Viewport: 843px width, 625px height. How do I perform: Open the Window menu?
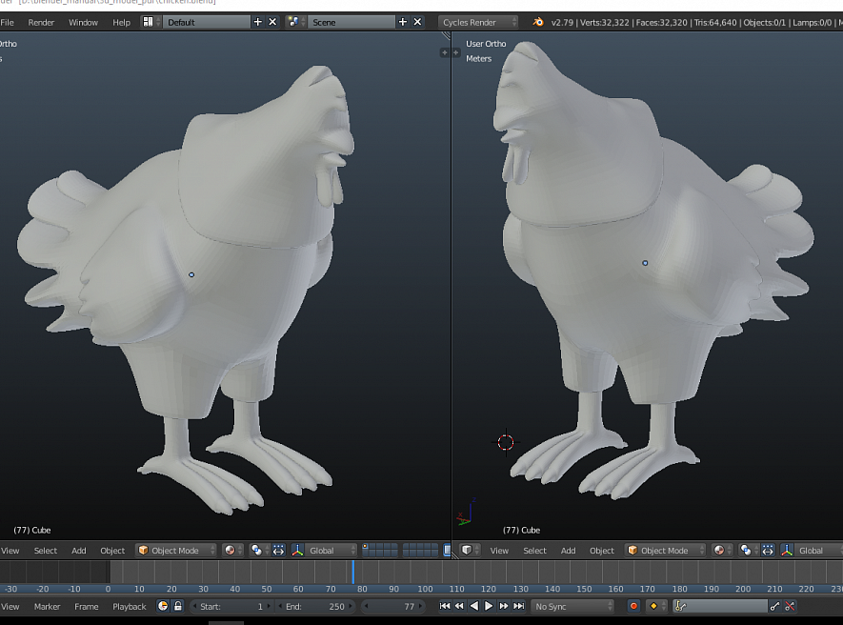(83, 22)
